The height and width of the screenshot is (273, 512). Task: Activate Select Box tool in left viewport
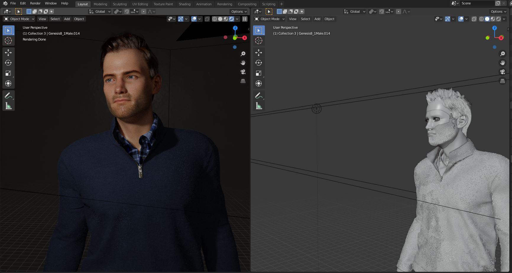[x=8, y=30]
